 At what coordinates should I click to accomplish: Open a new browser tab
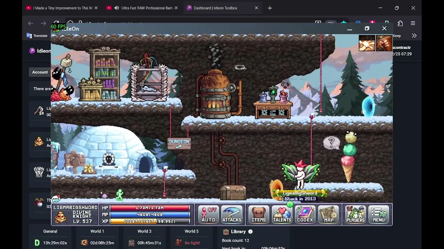tap(270, 8)
